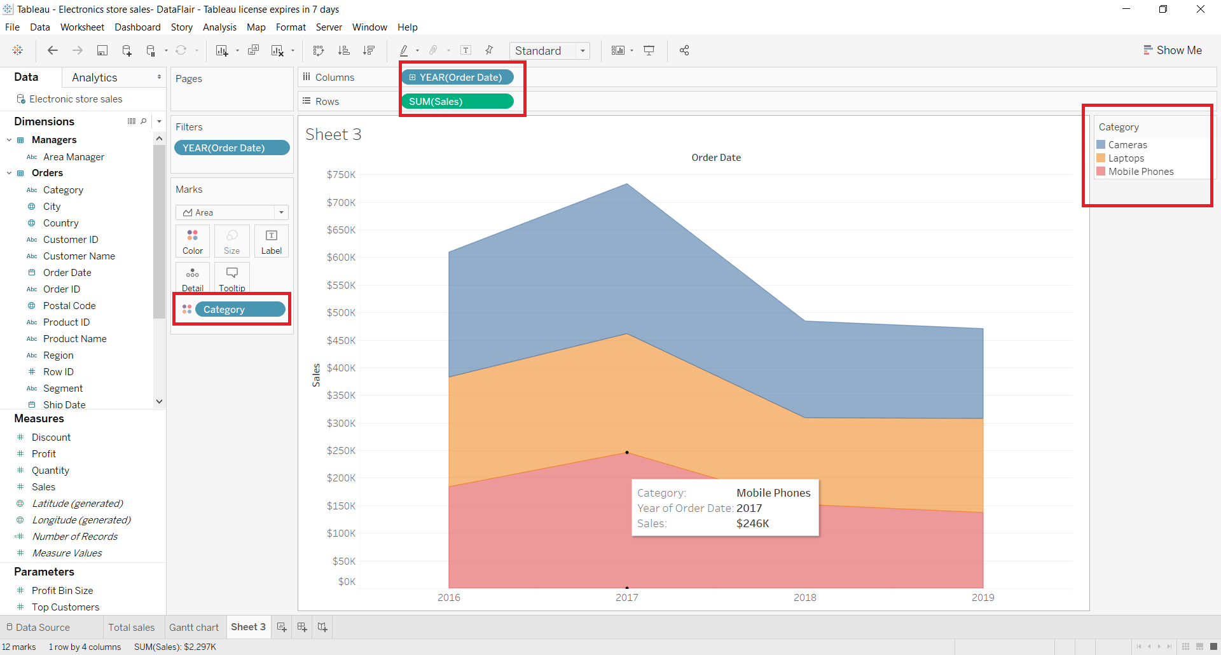1221x655 pixels.
Task: Switch to the Analytics pane tab
Action: (95, 78)
